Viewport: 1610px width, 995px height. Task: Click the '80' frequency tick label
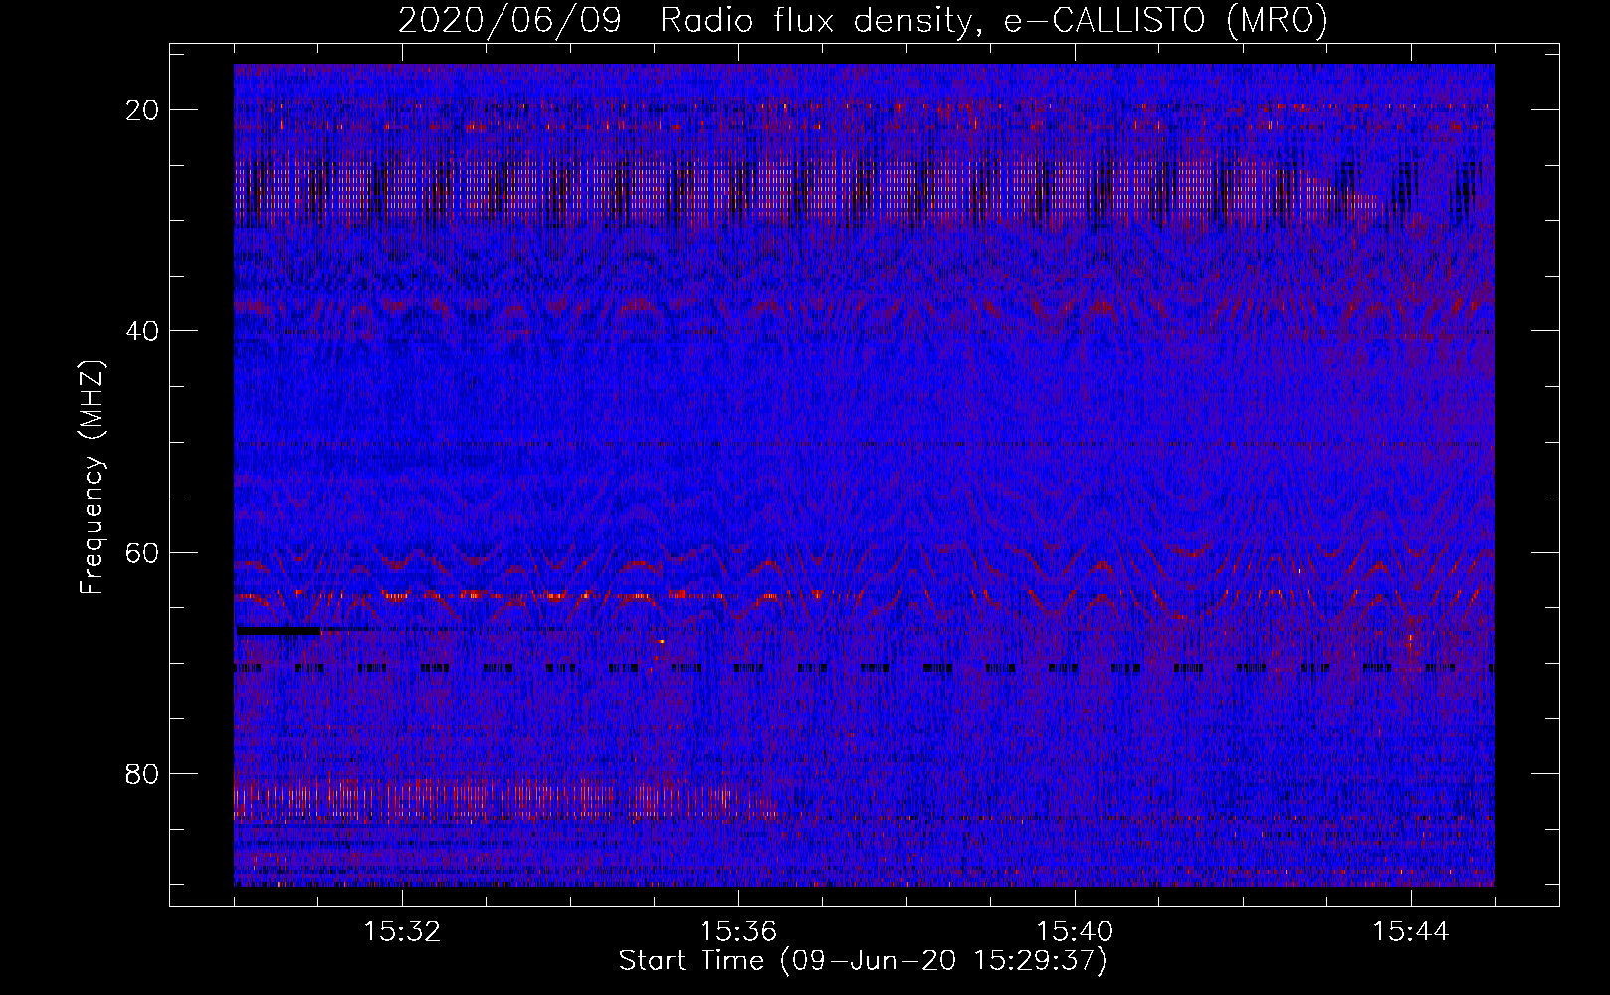coord(143,774)
